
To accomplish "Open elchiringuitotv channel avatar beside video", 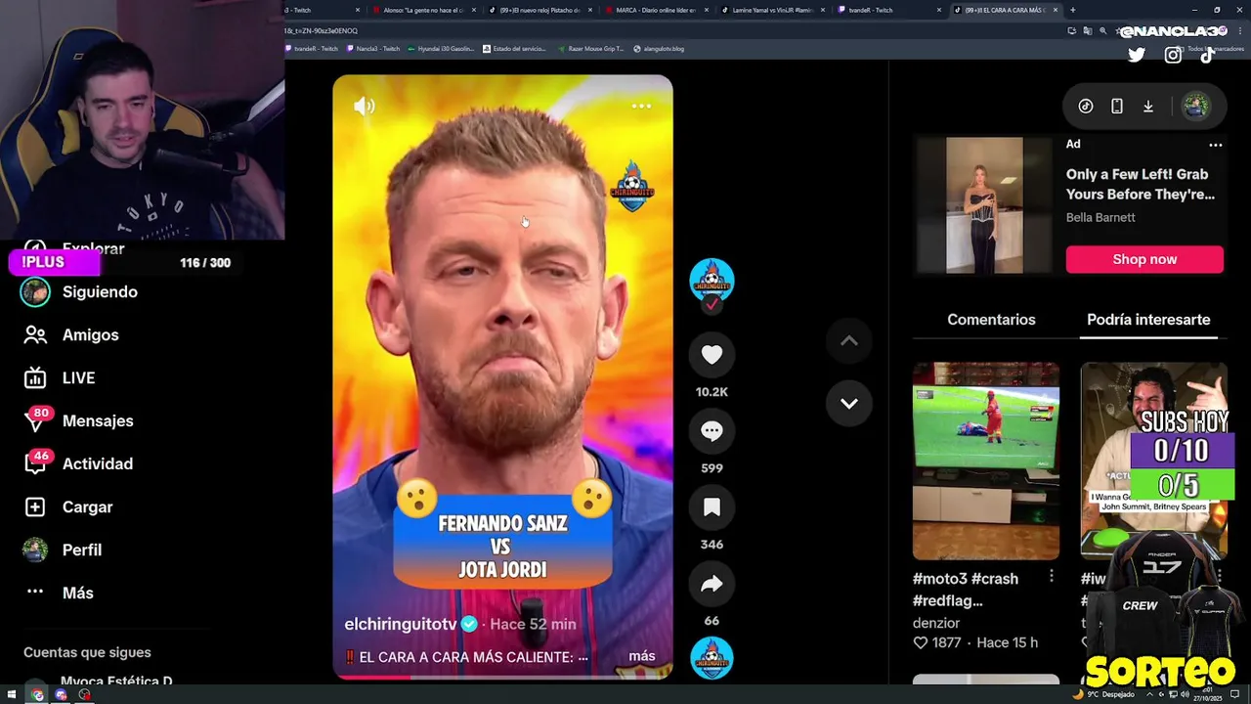I will pos(712,281).
